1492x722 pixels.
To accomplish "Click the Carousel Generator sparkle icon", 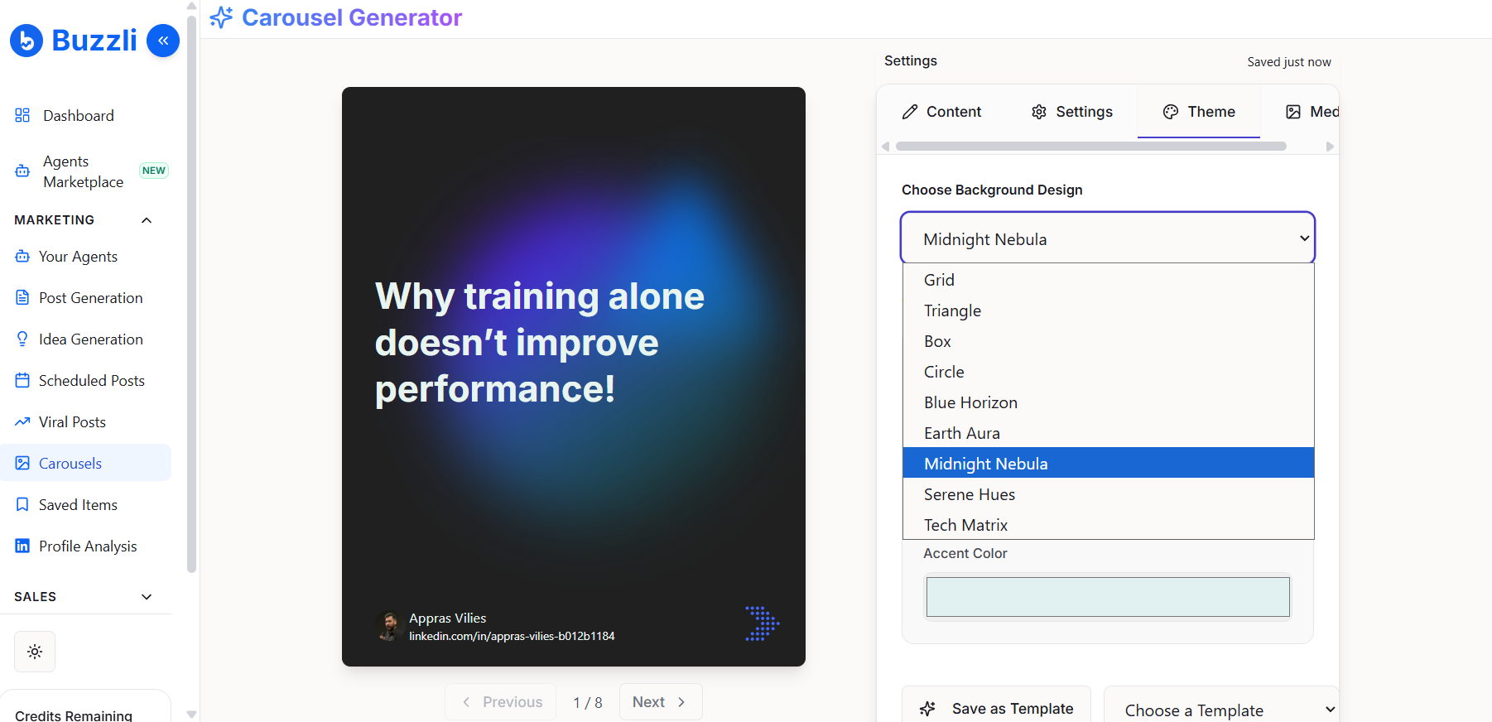I will pyautogui.click(x=221, y=17).
